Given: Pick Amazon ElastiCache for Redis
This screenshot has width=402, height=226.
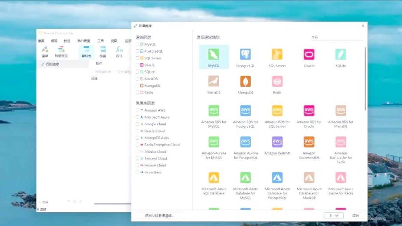Looking at the screenshot, I should (341, 150).
